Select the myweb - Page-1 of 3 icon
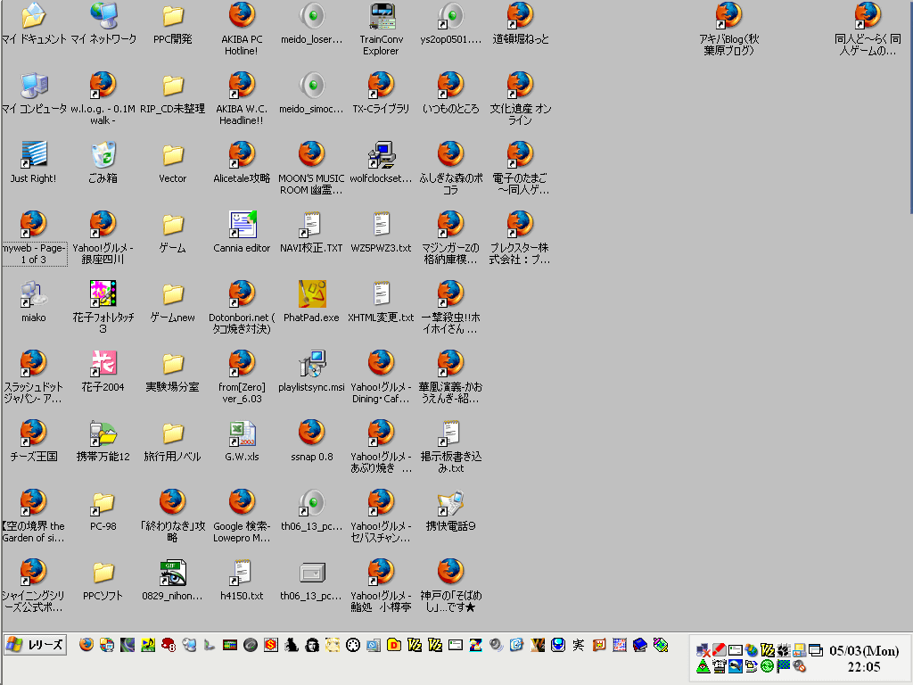 (x=33, y=224)
